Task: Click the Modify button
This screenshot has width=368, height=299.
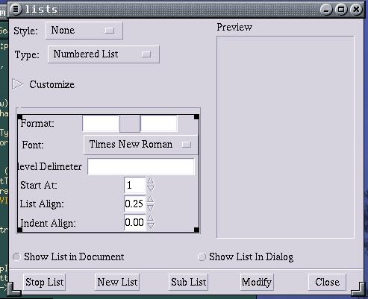Action: point(257,282)
